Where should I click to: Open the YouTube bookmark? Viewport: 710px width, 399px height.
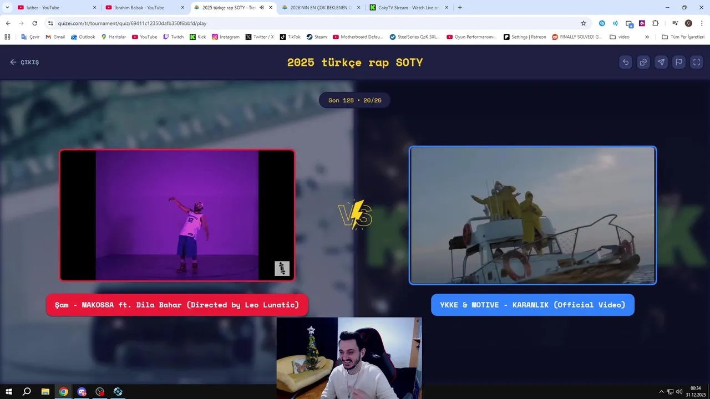click(x=144, y=37)
